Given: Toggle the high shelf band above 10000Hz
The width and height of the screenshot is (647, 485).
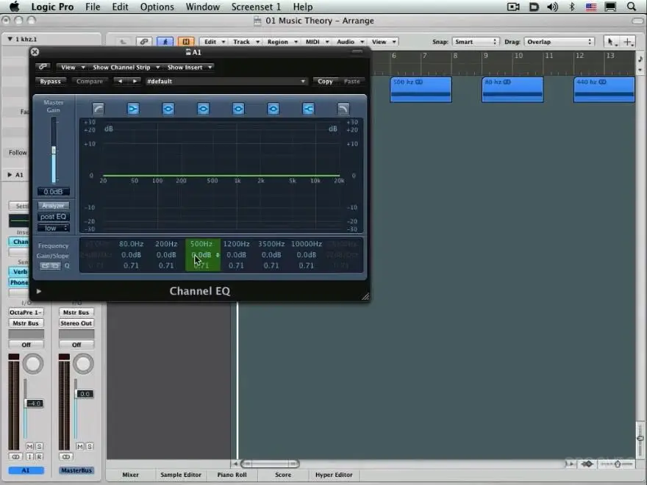Looking at the screenshot, I should click(308, 109).
